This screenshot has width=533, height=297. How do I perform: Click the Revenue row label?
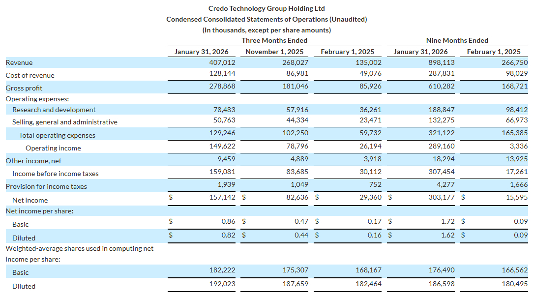[19, 62]
